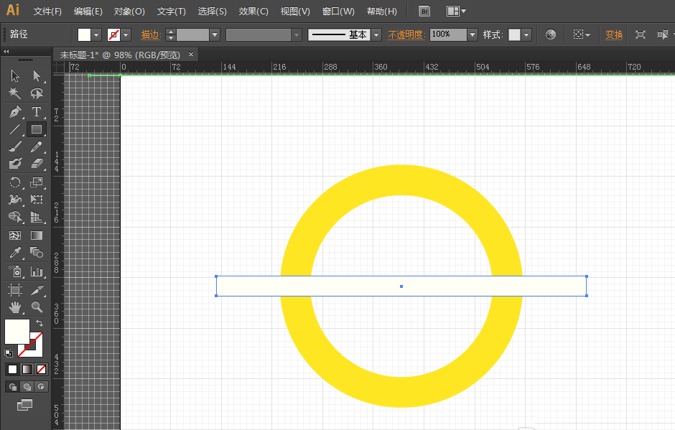
Task: Select the Type tool
Action: 37,112
